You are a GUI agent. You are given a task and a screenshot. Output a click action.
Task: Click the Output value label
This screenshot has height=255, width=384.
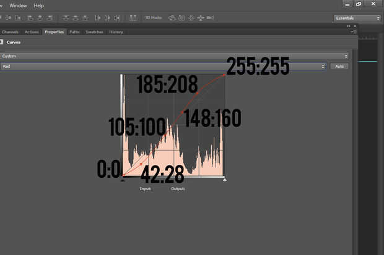tap(178, 188)
